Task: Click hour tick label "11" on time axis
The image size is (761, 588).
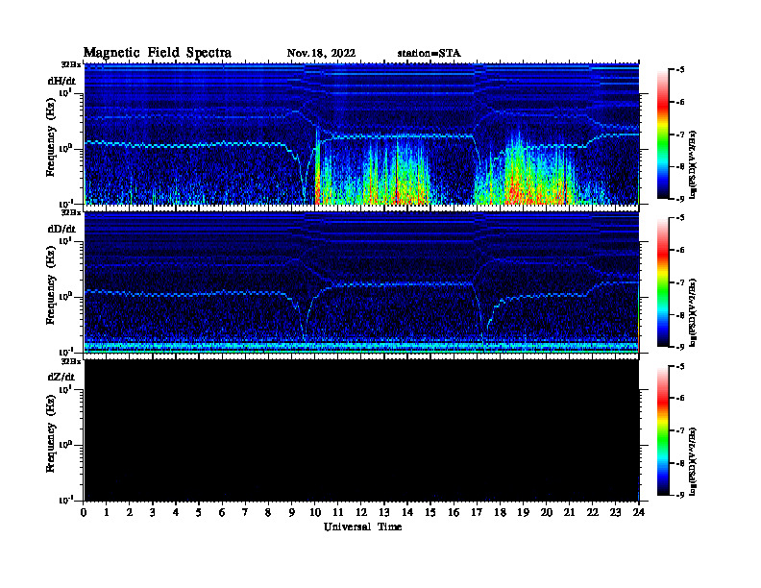Action: click(x=338, y=513)
